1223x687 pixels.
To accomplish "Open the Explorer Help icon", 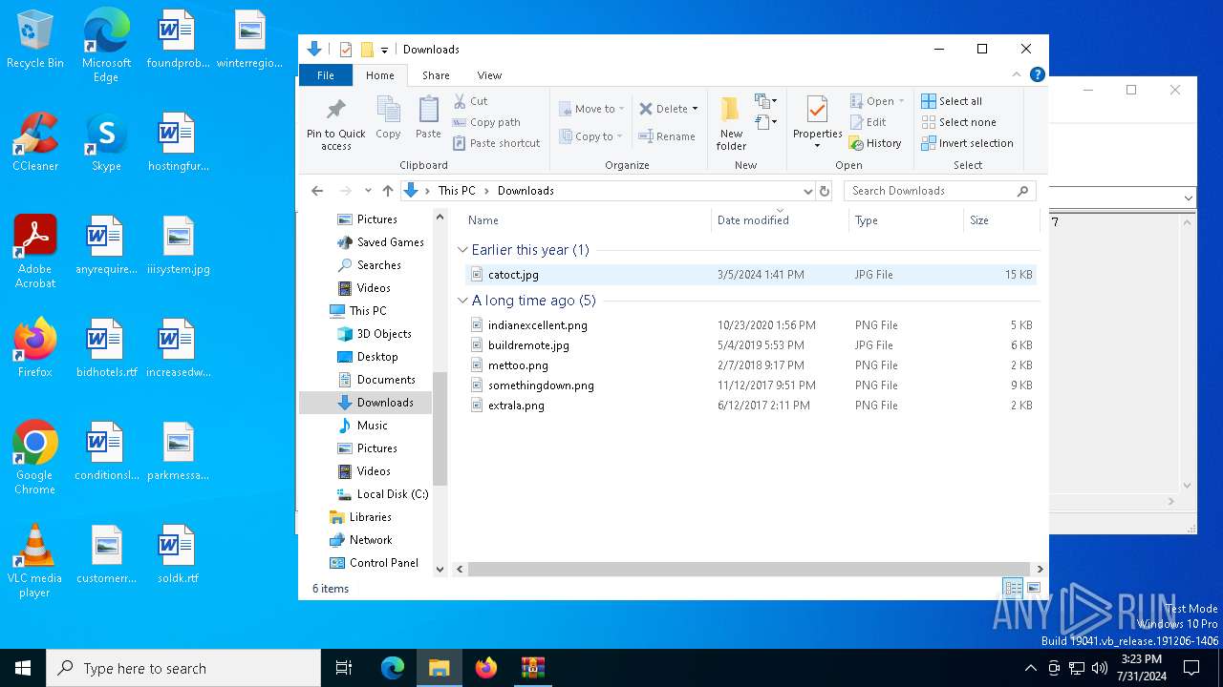I will pos(1037,74).
